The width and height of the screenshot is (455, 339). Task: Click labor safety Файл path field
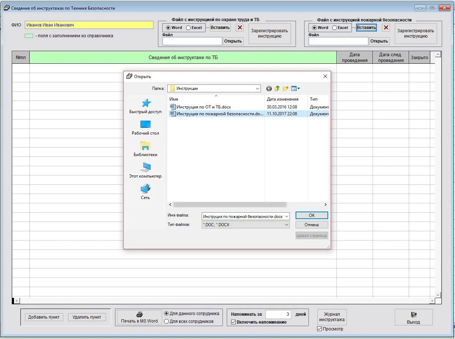[192, 41]
